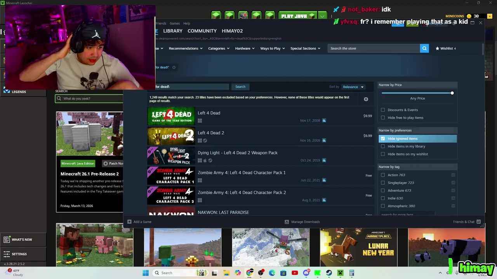Expand Categories store menu
497x279 pixels.
(219, 48)
